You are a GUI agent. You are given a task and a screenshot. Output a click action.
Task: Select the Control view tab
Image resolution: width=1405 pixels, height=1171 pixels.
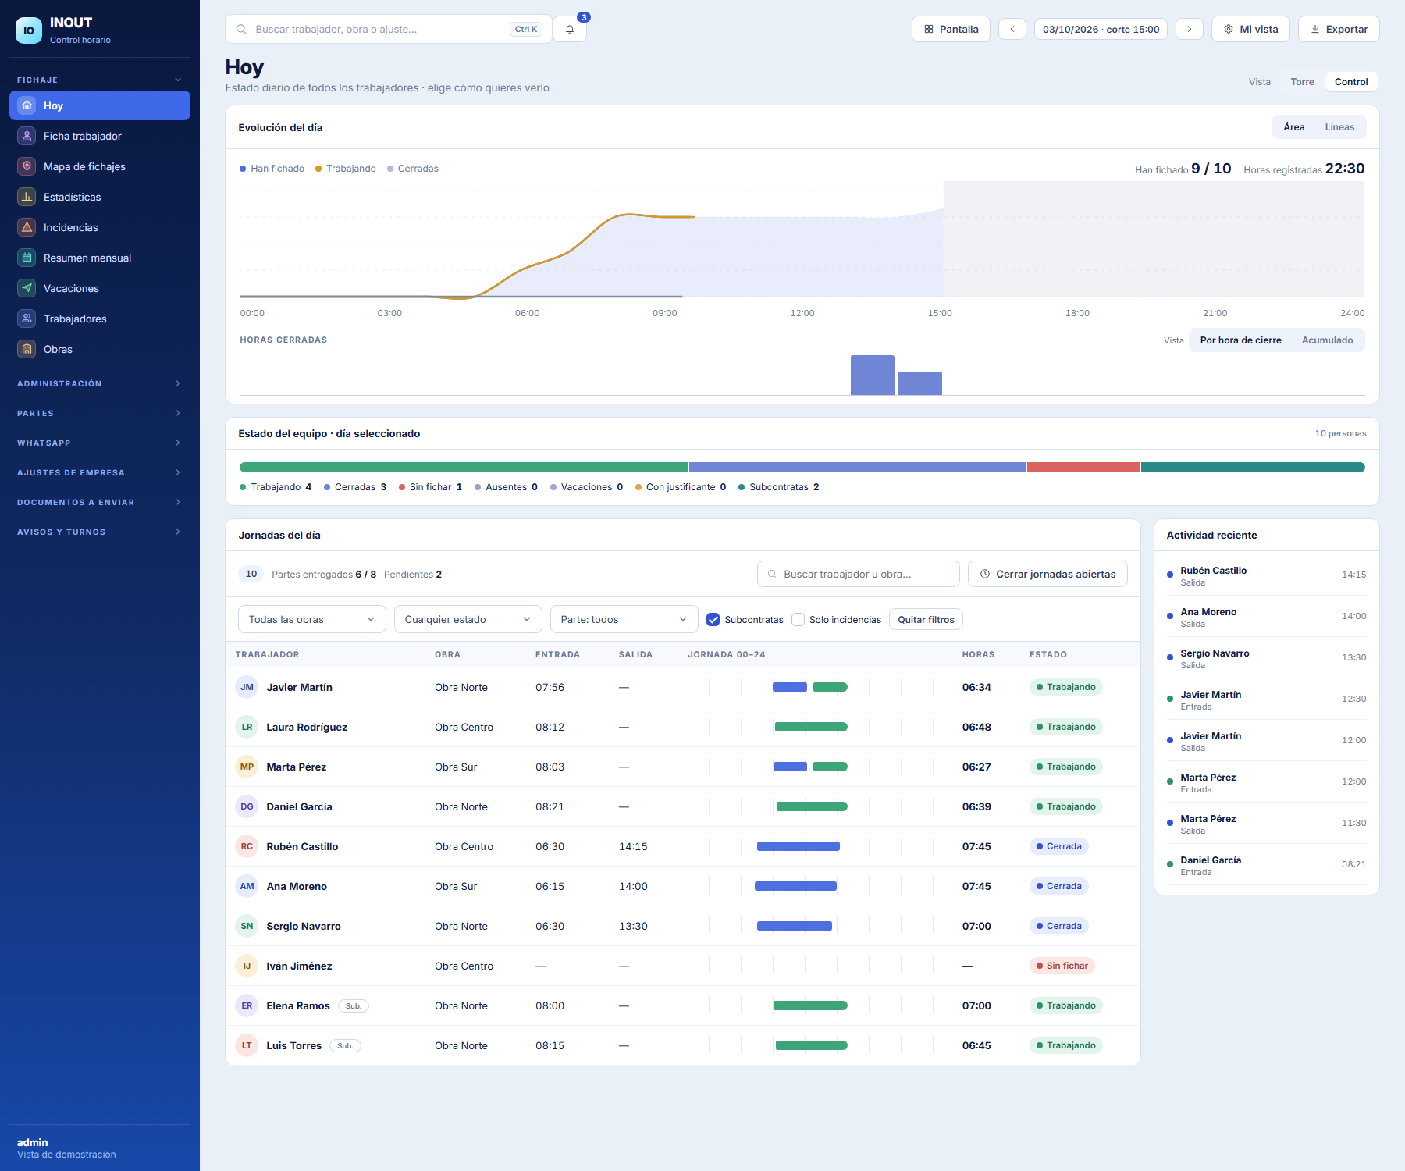pos(1351,82)
